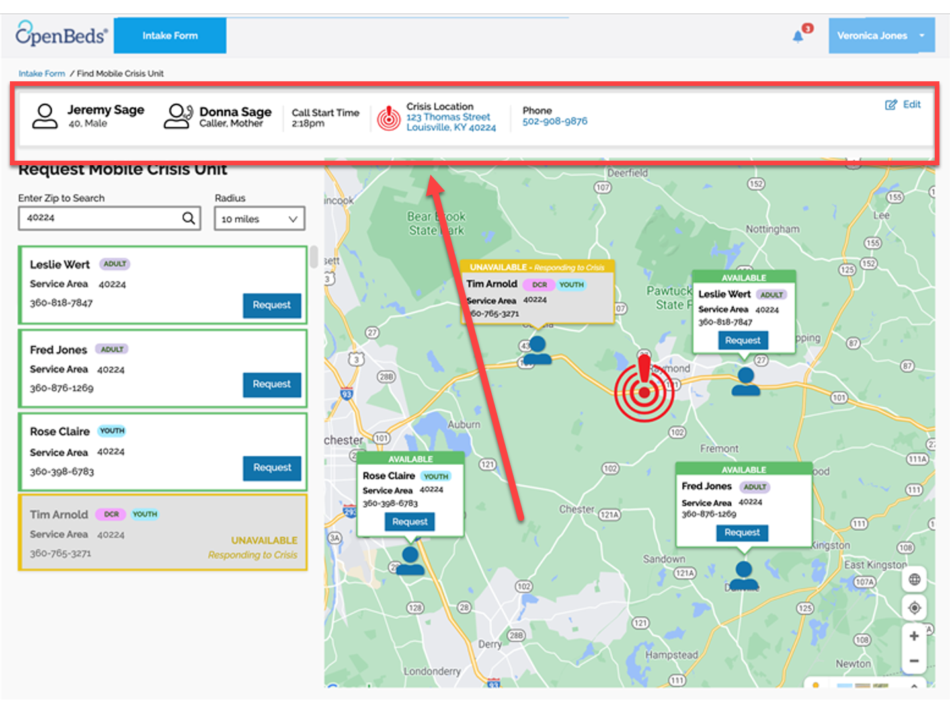950x712 pixels.
Task: Zoom out the map with minus icon
Action: coord(914,661)
